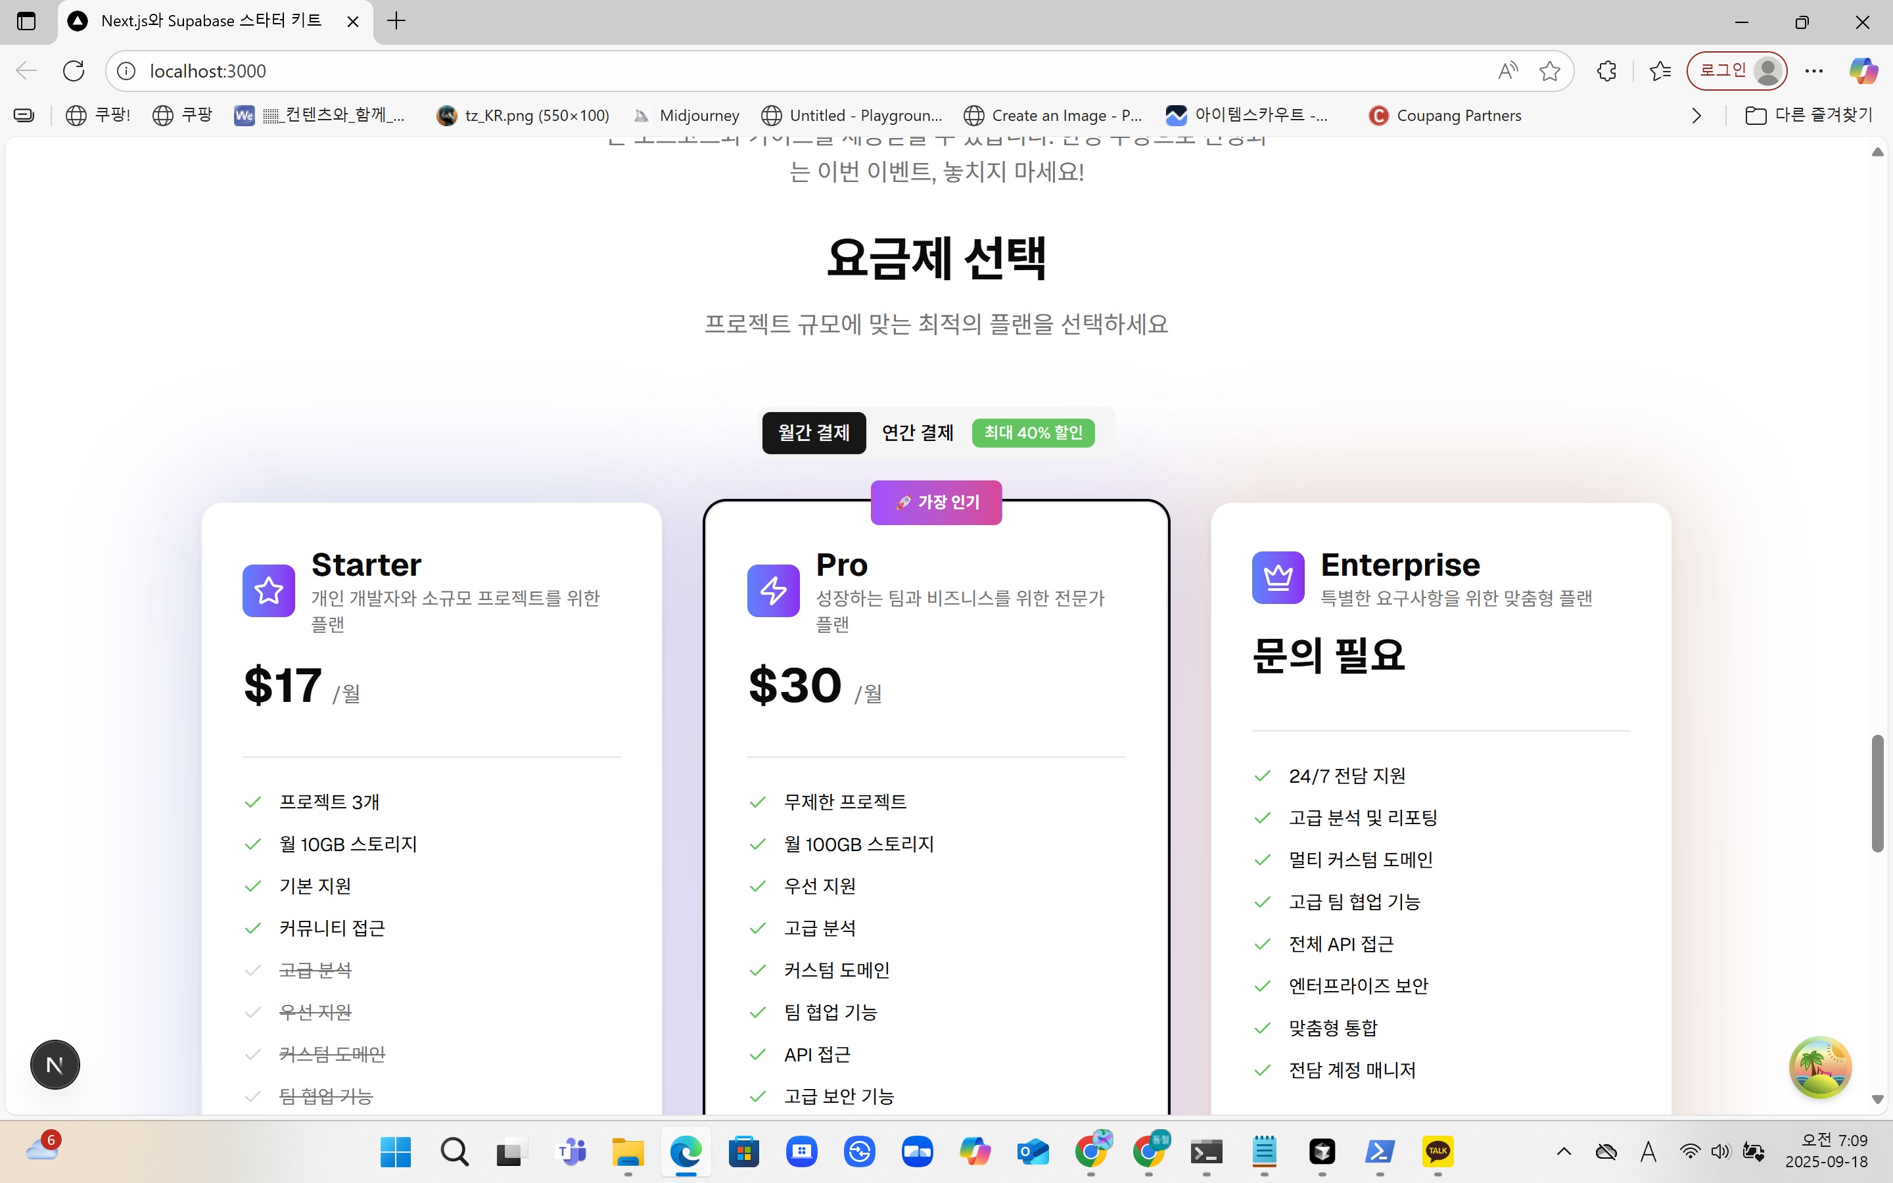Switch billing to 연간 결제

click(917, 432)
